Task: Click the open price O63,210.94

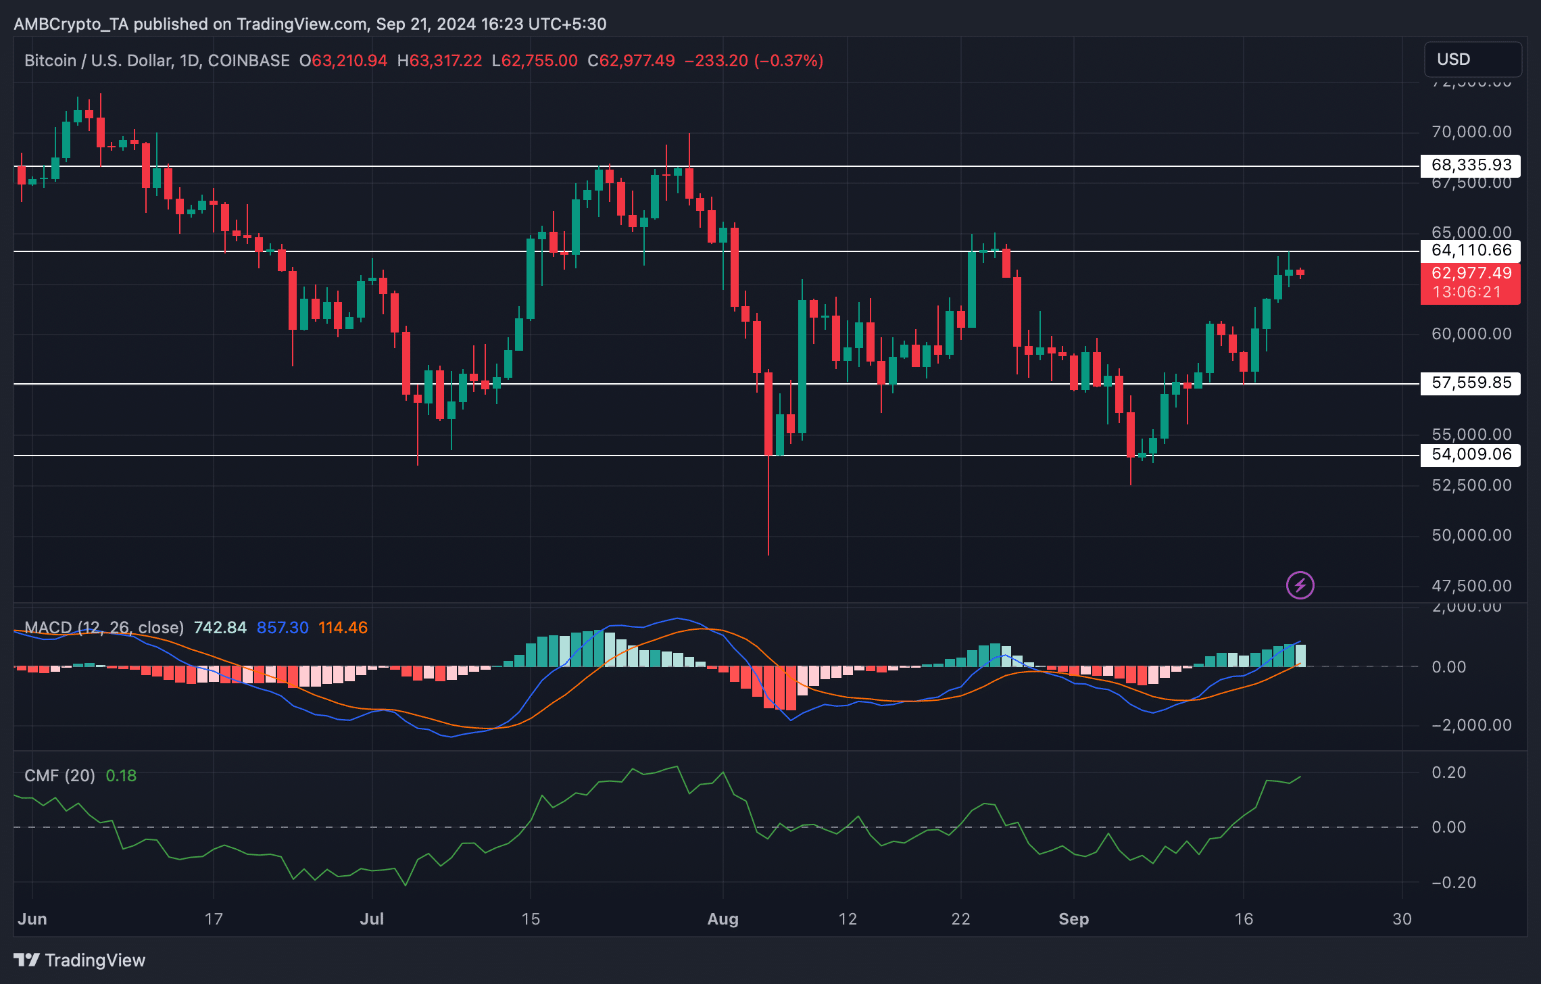Action: tap(343, 61)
